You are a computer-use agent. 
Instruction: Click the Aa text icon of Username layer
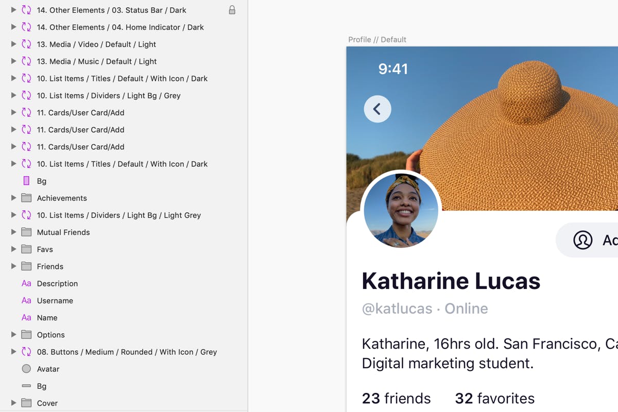[26, 300]
